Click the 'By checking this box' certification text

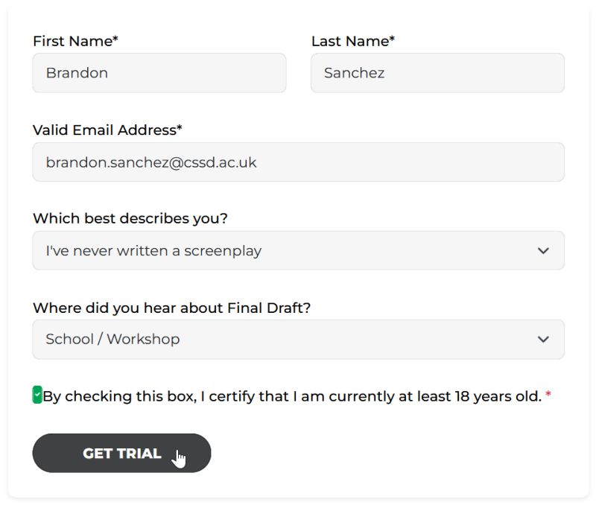coord(292,396)
